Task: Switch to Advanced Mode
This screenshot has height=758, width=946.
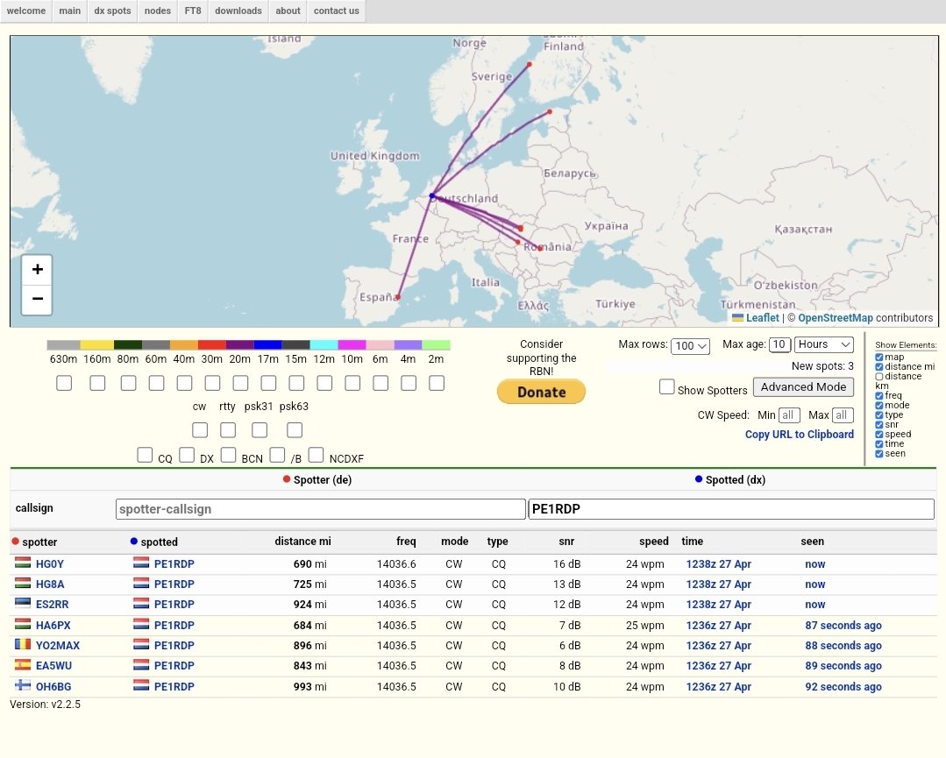Action: pos(803,387)
